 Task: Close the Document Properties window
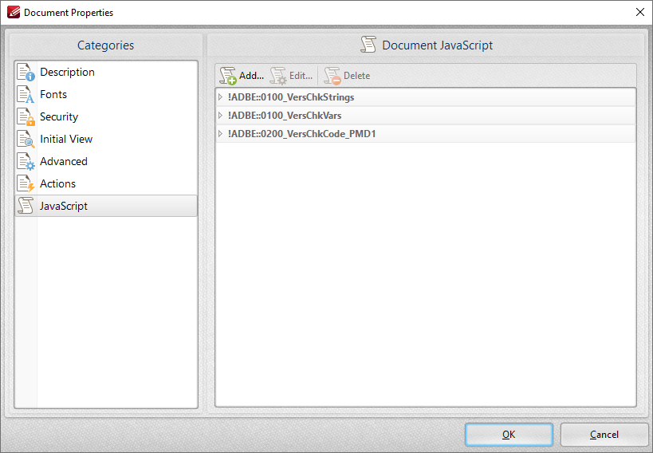click(640, 12)
